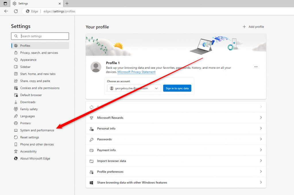
Task: Expand the Payment info section chevron
Action: [x=261, y=150]
